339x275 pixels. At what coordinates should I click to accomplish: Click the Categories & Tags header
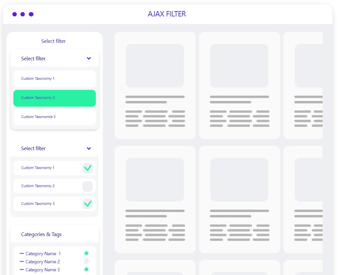41,234
